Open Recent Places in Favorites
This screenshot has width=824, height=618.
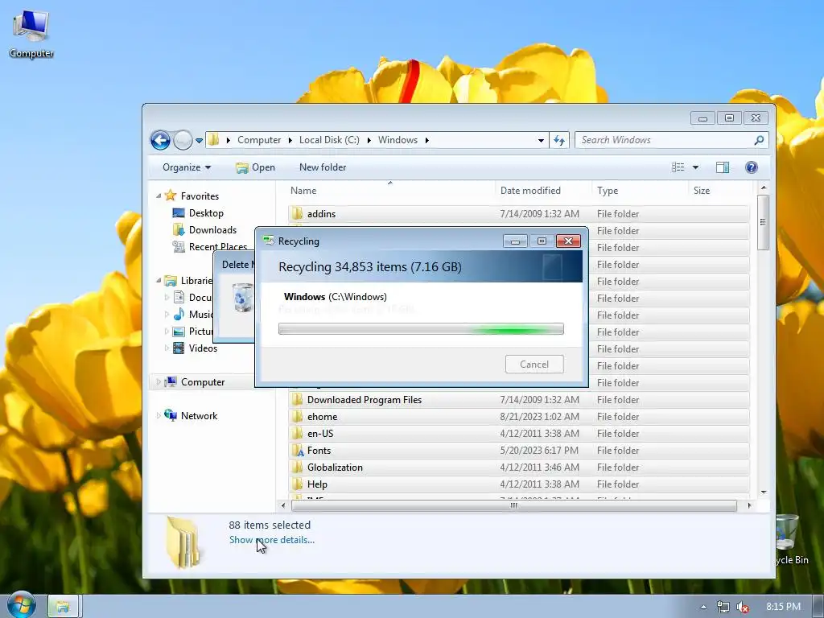click(x=217, y=246)
